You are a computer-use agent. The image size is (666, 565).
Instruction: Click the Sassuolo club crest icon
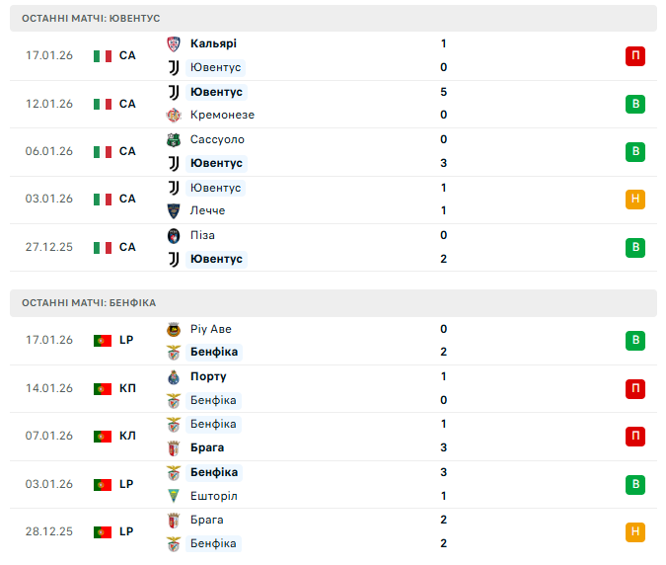click(x=174, y=139)
